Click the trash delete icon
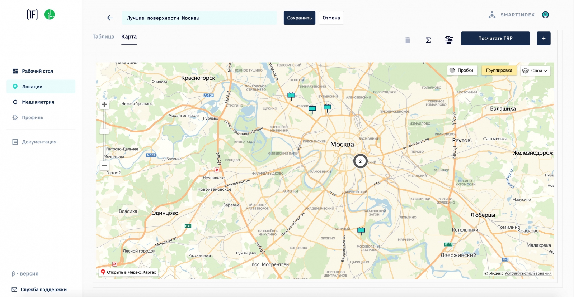 point(408,40)
